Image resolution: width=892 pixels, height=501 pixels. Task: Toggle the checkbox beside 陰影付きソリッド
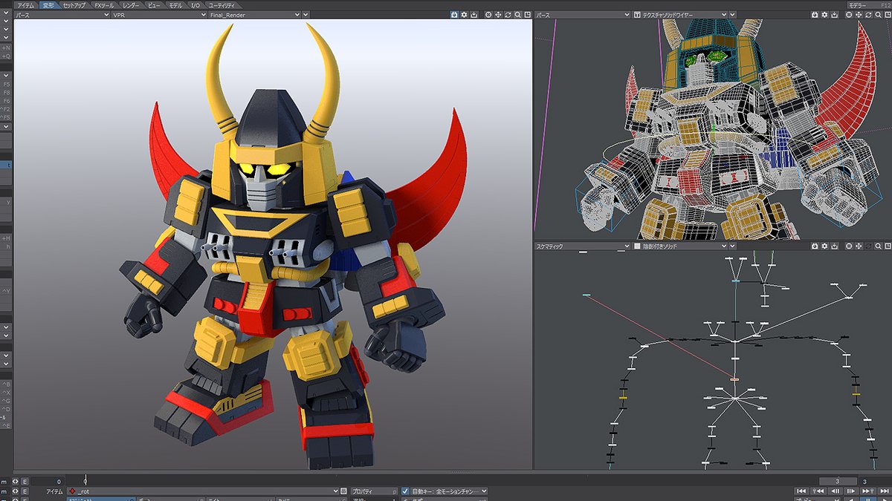pos(637,246)
